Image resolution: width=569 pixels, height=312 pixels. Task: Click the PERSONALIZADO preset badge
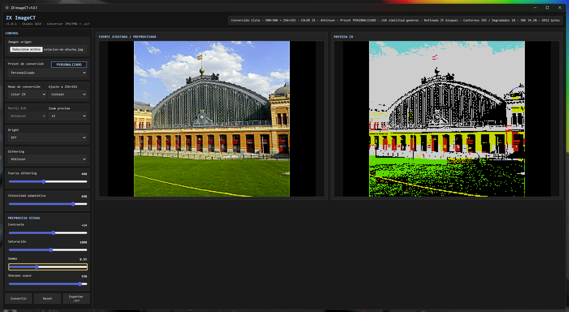pos(69,65)
